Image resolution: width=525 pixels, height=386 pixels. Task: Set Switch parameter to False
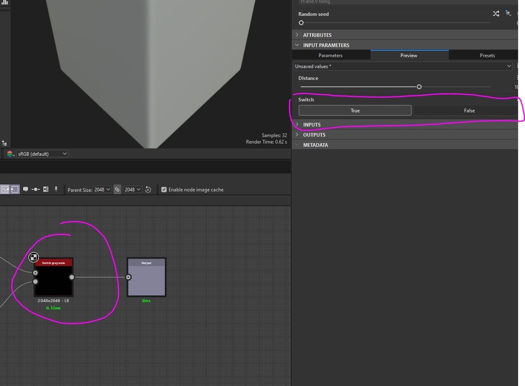(469, 110)
